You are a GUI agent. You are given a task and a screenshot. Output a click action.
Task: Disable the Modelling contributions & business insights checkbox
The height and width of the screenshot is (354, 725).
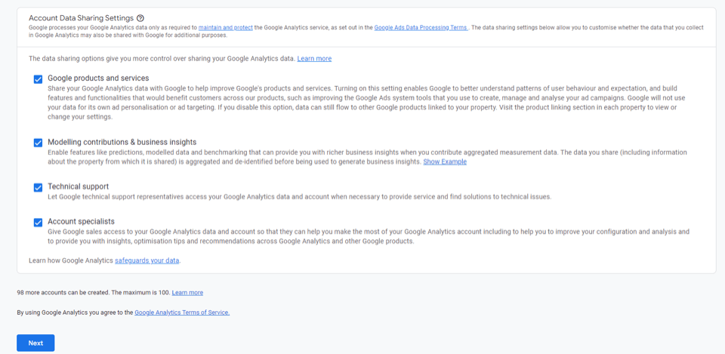tap(38, 143)
